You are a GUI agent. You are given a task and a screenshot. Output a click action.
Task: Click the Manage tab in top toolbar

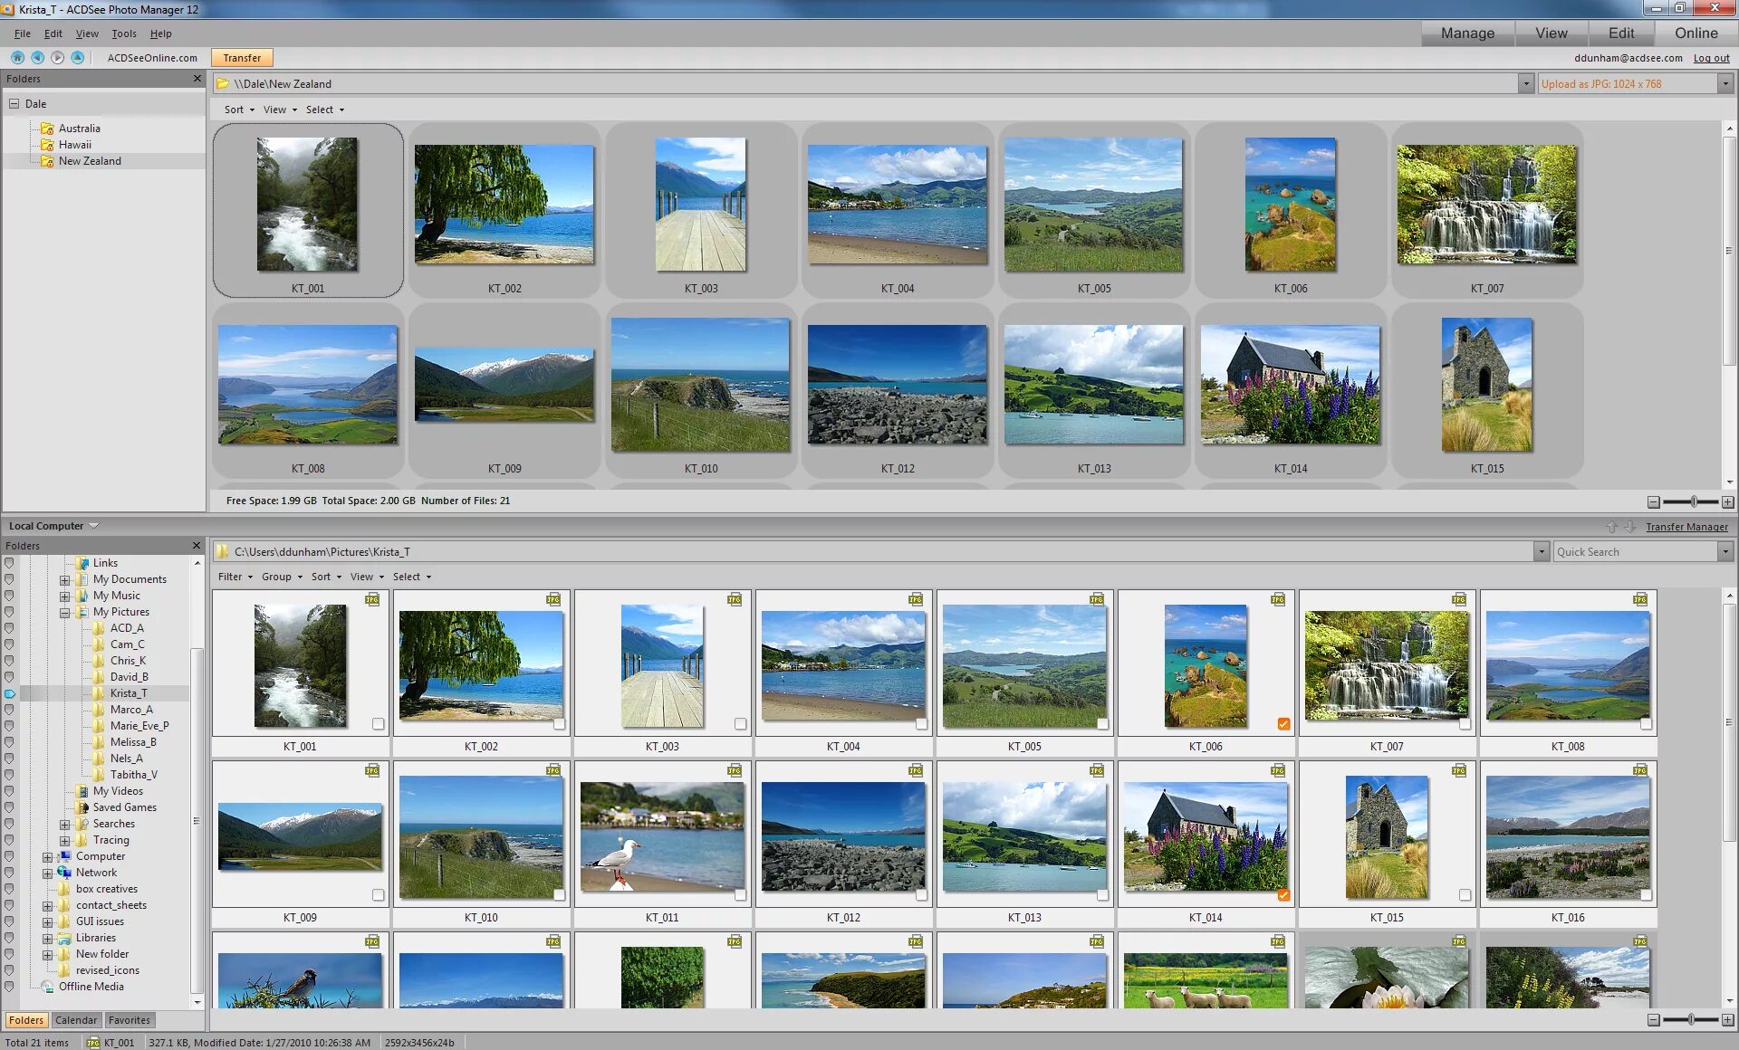[x=1467, y=33]
